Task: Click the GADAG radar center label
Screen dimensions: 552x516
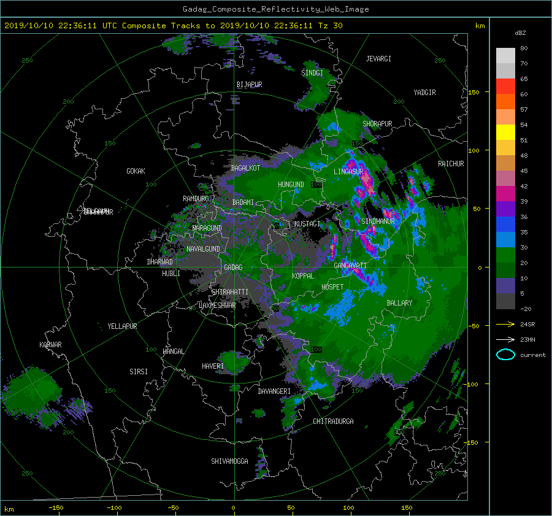Action: 233,268
